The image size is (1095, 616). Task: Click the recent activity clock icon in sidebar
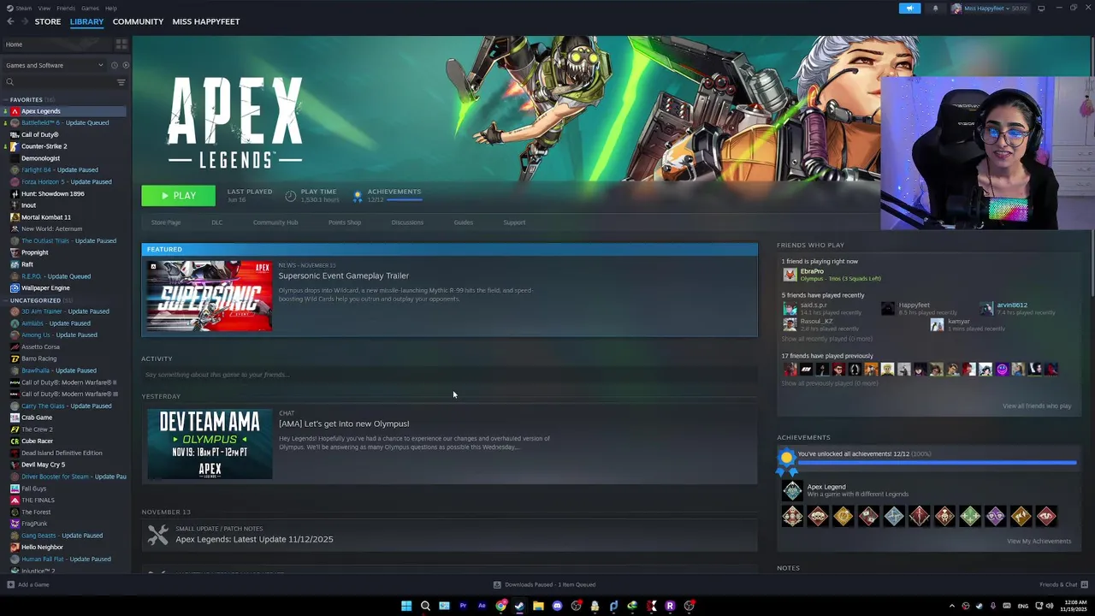click(x=115, y=65)
